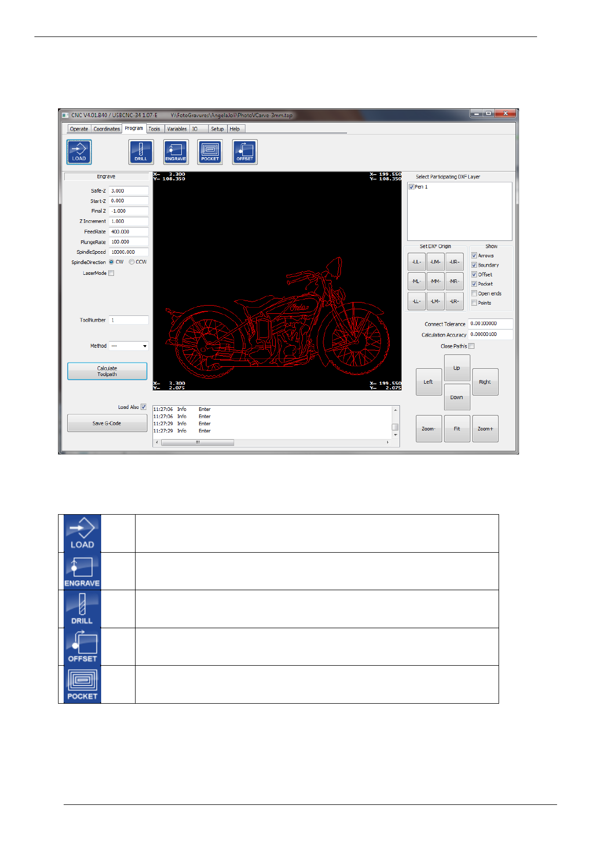Click the LOAD icon in the program toolbar
The image size is (611, 865).
(x=79, y=152)
